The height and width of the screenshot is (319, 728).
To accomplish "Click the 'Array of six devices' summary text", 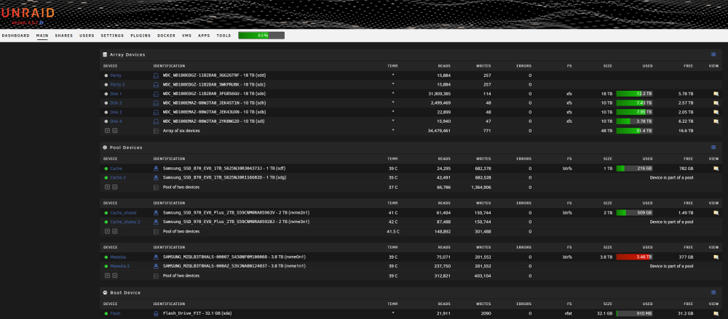I will tap(181, 131).
